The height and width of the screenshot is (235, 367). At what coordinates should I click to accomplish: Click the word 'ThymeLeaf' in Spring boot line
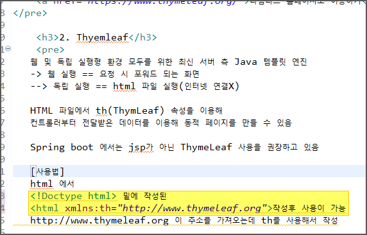pos(207,147)
